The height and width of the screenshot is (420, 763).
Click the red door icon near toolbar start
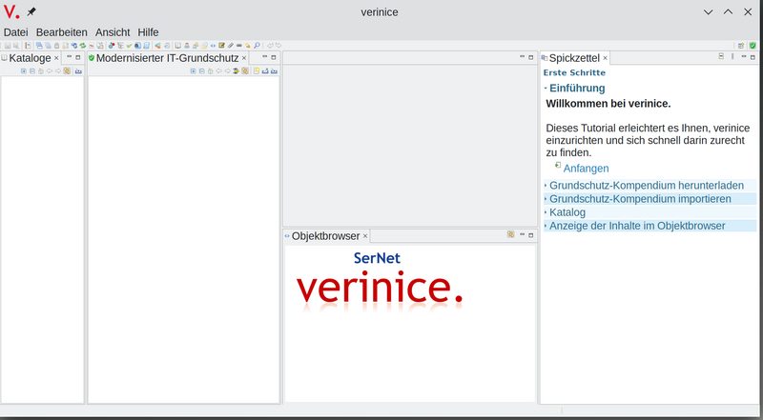click(29, 46)
